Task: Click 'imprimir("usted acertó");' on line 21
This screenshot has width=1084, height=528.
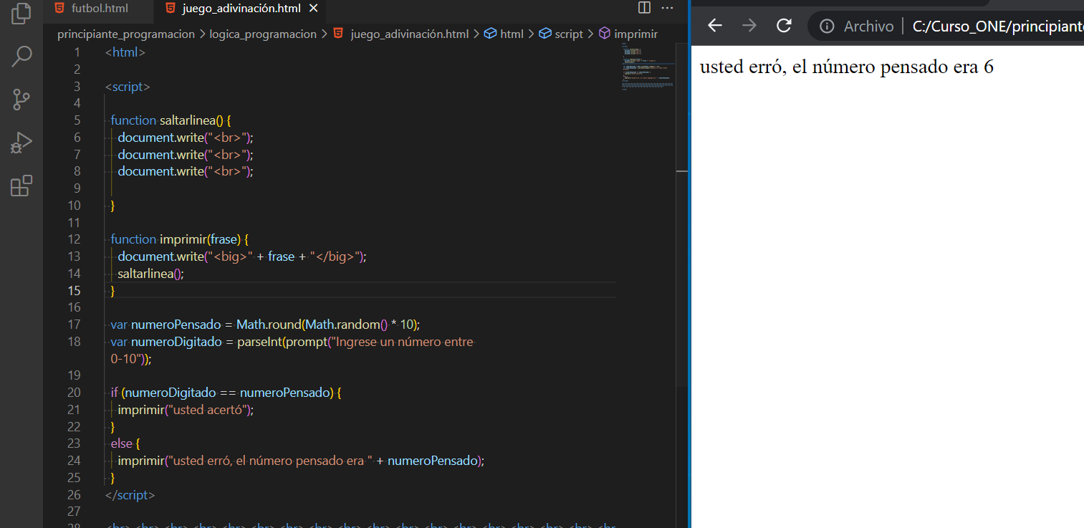Action: pos(186,410)
